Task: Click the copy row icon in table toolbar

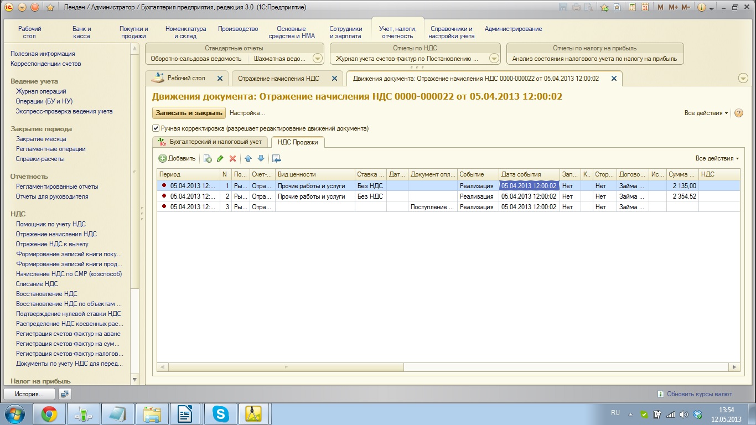Action: 208,159
